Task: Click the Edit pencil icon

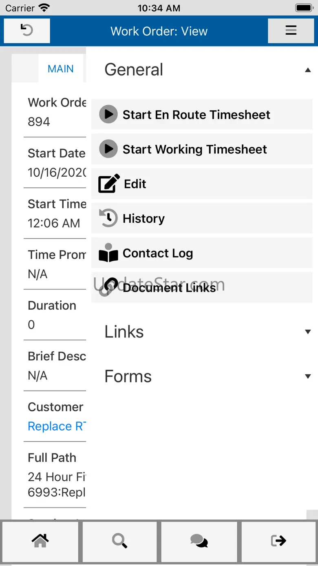Action: tap(109, 184)
